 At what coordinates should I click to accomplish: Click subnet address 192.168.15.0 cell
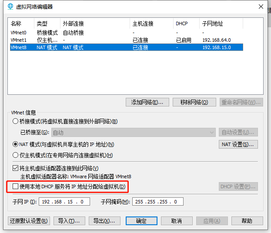pos(217,47)
